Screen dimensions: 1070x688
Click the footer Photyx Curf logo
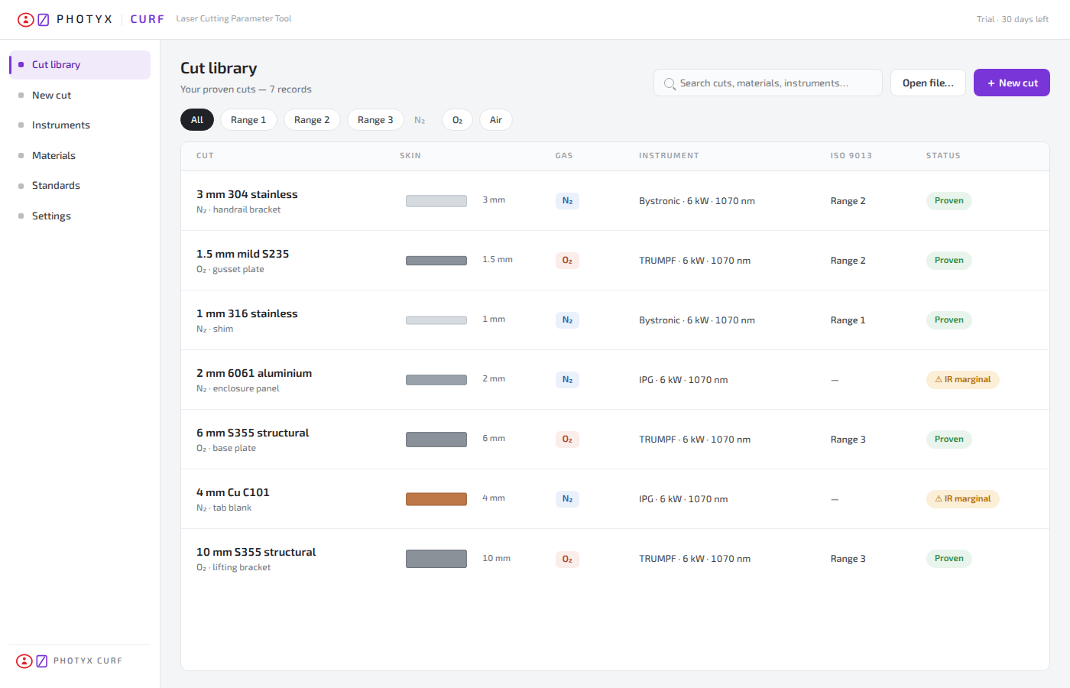pos(70,660)
